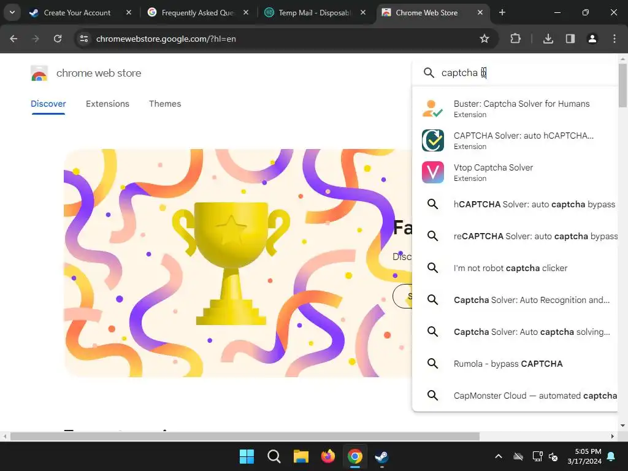
Task: Open the Extensions section
Action: coord(107,104)
